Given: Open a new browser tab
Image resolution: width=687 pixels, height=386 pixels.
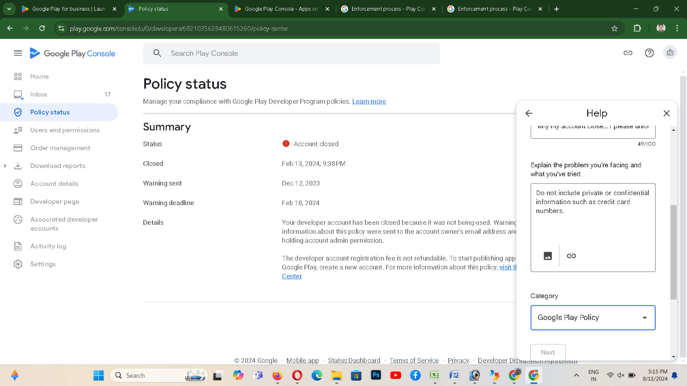Looking at the screenshot, I should pyautogui.click(x=556, y=9).
